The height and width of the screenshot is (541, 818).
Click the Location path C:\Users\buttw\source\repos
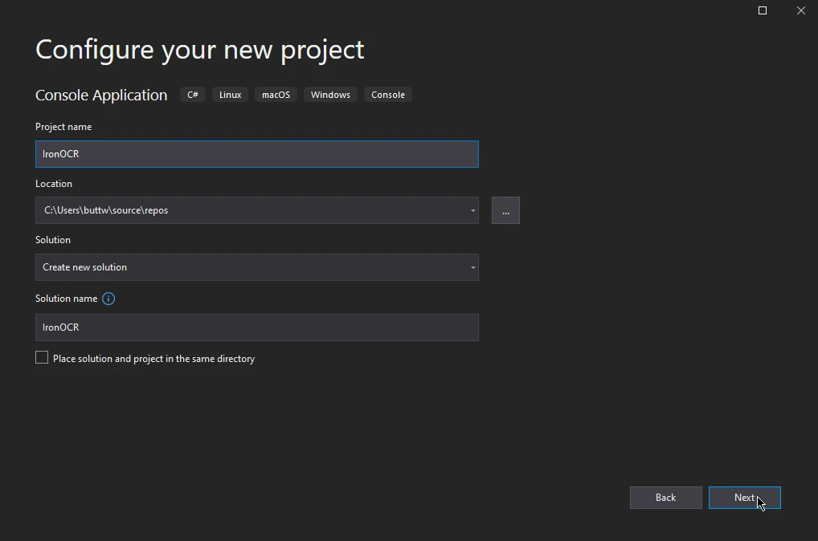click(106, 210)
